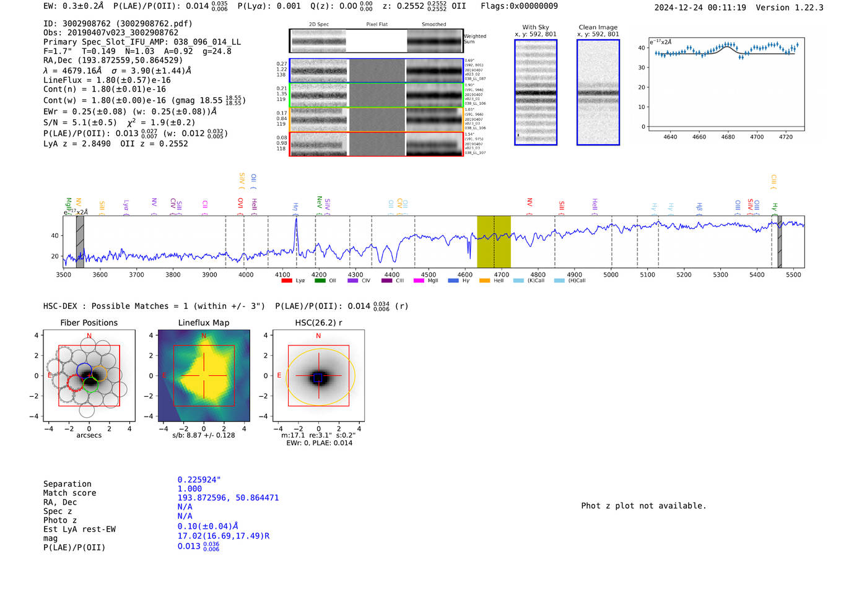Image resolution: width=867 pixels, height=590 pixels.
Task: Click the 'Phot z plot not available.' message
Action: pos(643,506)
